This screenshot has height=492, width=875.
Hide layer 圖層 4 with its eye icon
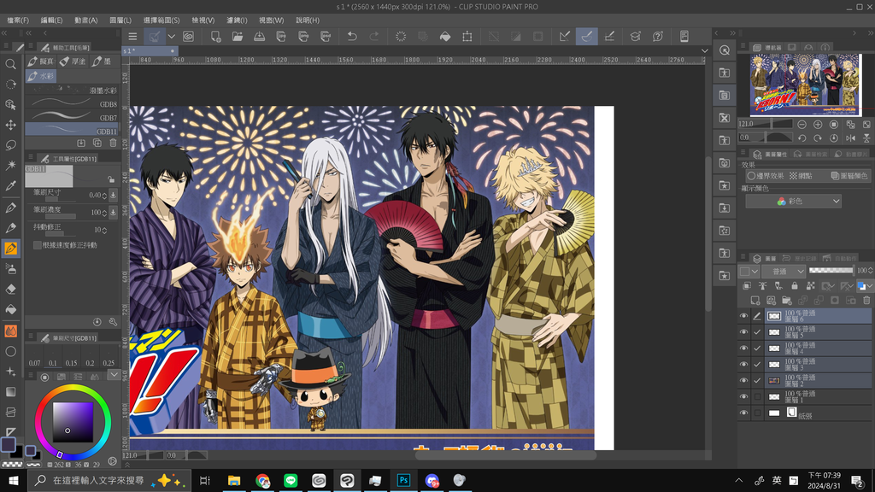click(744, 348)
